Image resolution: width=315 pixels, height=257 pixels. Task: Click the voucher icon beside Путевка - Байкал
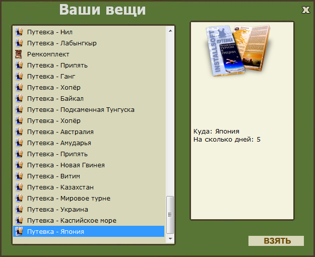[x=19, y=99]
